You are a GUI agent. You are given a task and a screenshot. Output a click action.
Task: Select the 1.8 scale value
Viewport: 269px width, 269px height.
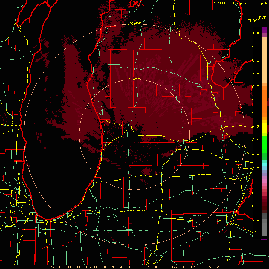coord(256,166)
